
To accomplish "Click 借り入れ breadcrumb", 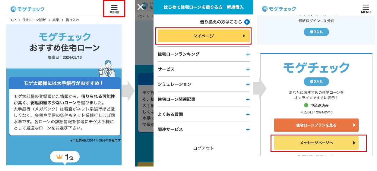I will pos(72,20).
